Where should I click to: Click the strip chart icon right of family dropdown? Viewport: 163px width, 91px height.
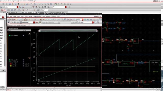[x=85, y=20]
